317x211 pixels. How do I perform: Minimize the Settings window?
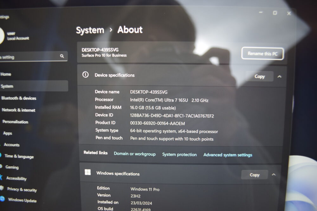coord(261,13)
